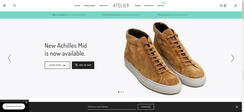
Task: Click the search magnifier icon
Action: 14,6
